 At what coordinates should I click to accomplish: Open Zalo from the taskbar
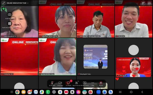[36, 92]
